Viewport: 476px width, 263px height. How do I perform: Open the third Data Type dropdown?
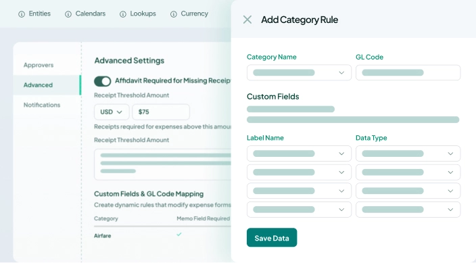(408, 191)
